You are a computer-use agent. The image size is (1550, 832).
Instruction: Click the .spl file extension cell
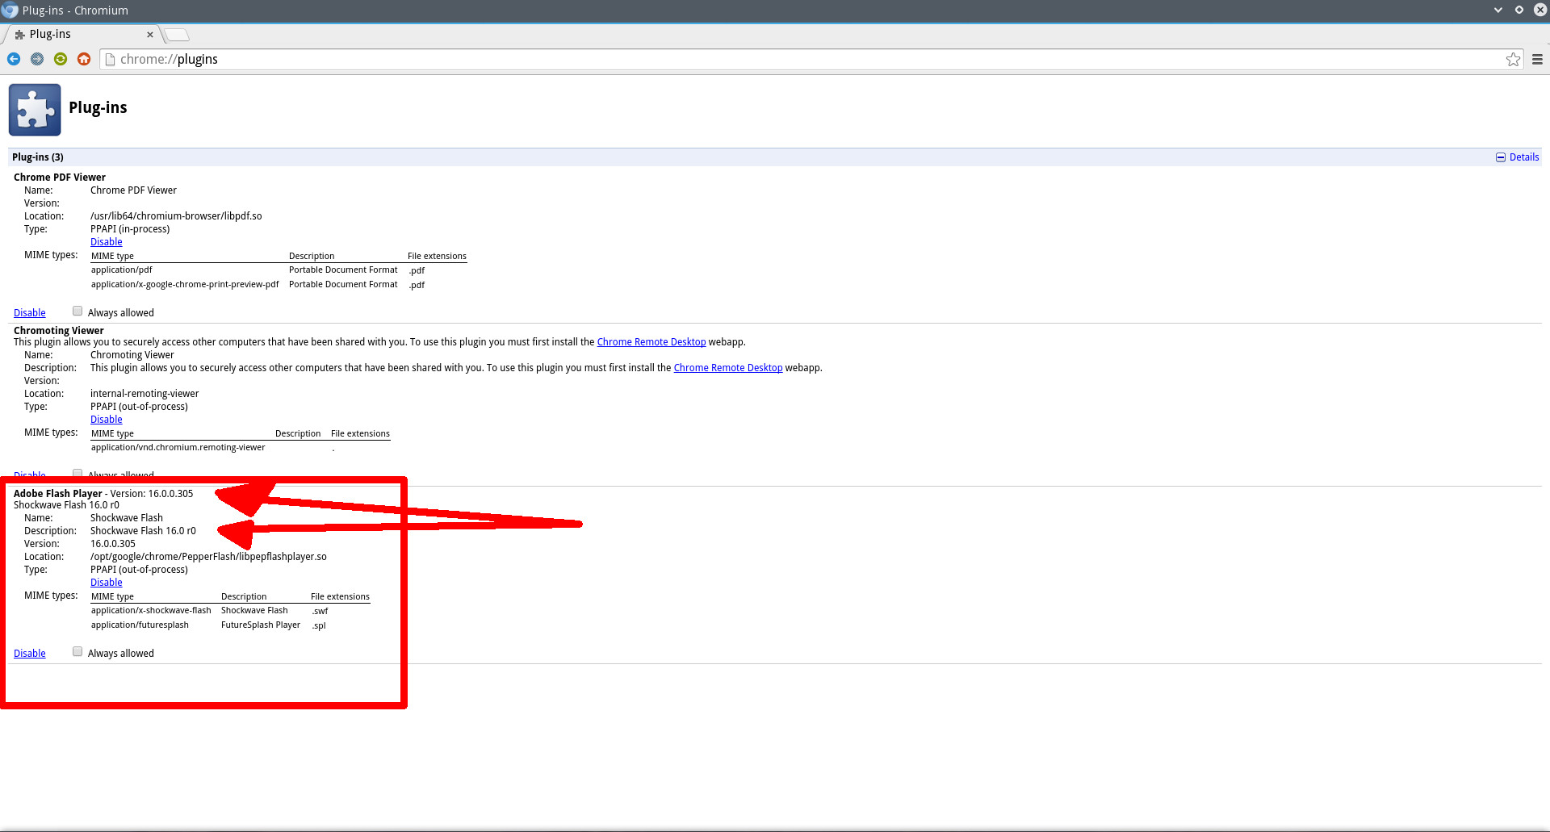click(x=319, y=626)
